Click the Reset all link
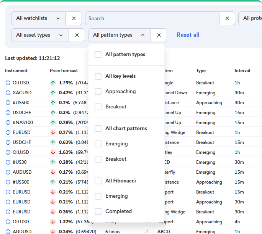 tap(188, 35)
